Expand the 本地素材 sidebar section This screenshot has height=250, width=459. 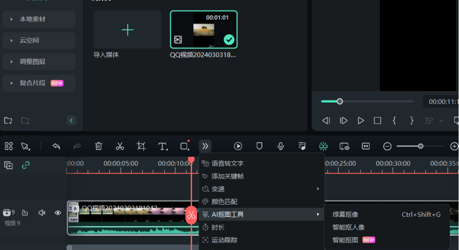[39, 19]
